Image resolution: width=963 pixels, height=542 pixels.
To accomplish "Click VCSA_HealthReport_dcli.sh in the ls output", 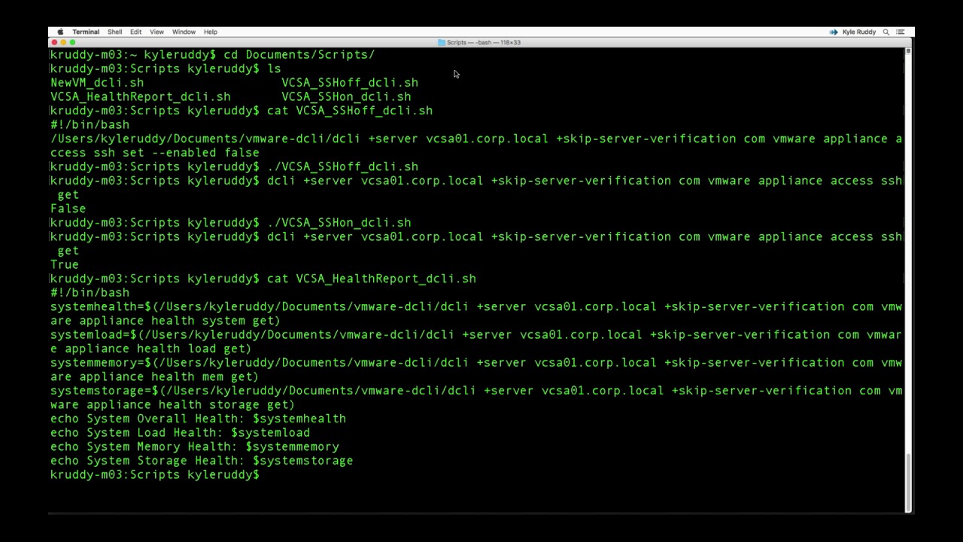I will 141,96.
